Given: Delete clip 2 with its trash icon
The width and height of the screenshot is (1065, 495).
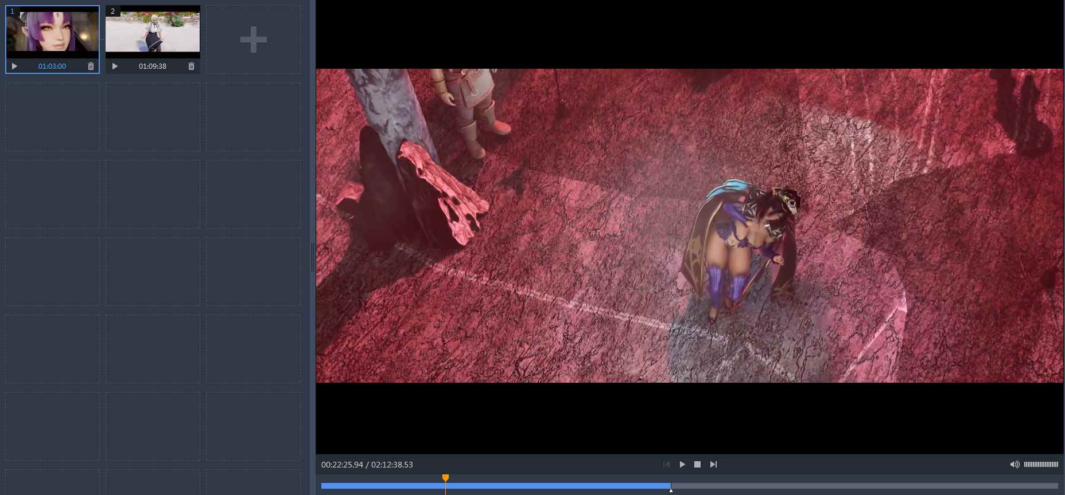Looking at the screenshot, I should [x=191, y=66].
